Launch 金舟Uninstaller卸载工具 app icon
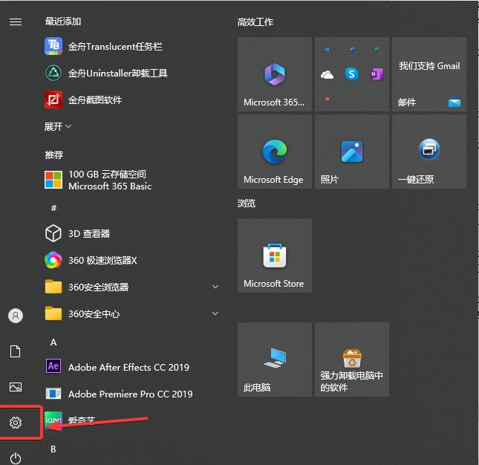 (53, 73)
